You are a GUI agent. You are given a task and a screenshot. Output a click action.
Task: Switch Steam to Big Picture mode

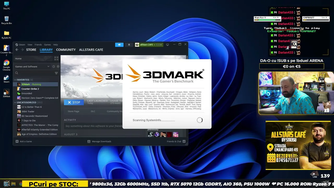coord(168,45)
